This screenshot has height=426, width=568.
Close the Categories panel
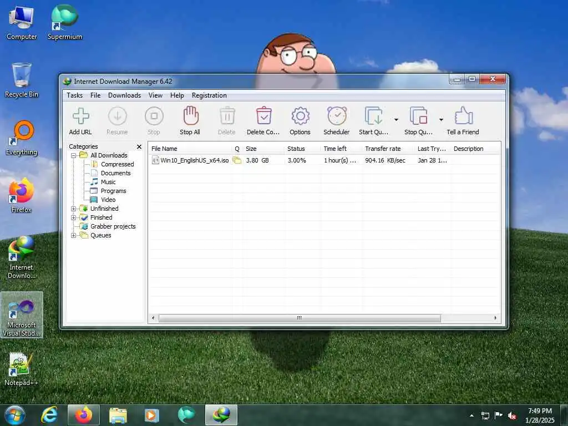(139, 146)
